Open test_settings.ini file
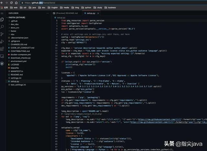The height and width of the screenshot is (151, 207). pos(18,85)
